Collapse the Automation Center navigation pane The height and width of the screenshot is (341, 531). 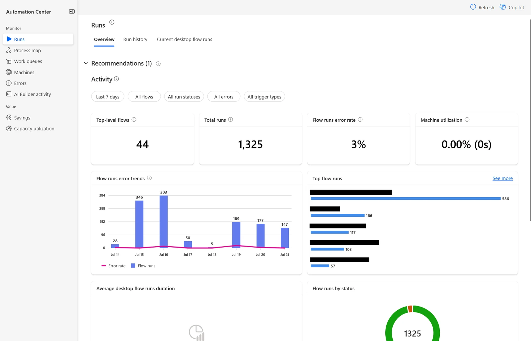[72, 12]
